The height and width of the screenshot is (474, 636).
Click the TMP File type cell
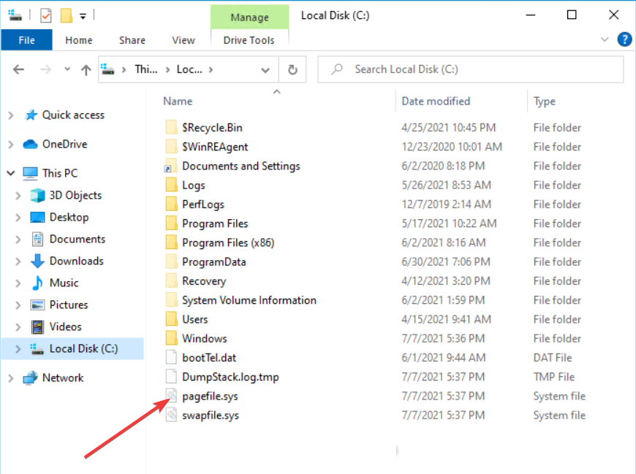(x=553, y=377)
